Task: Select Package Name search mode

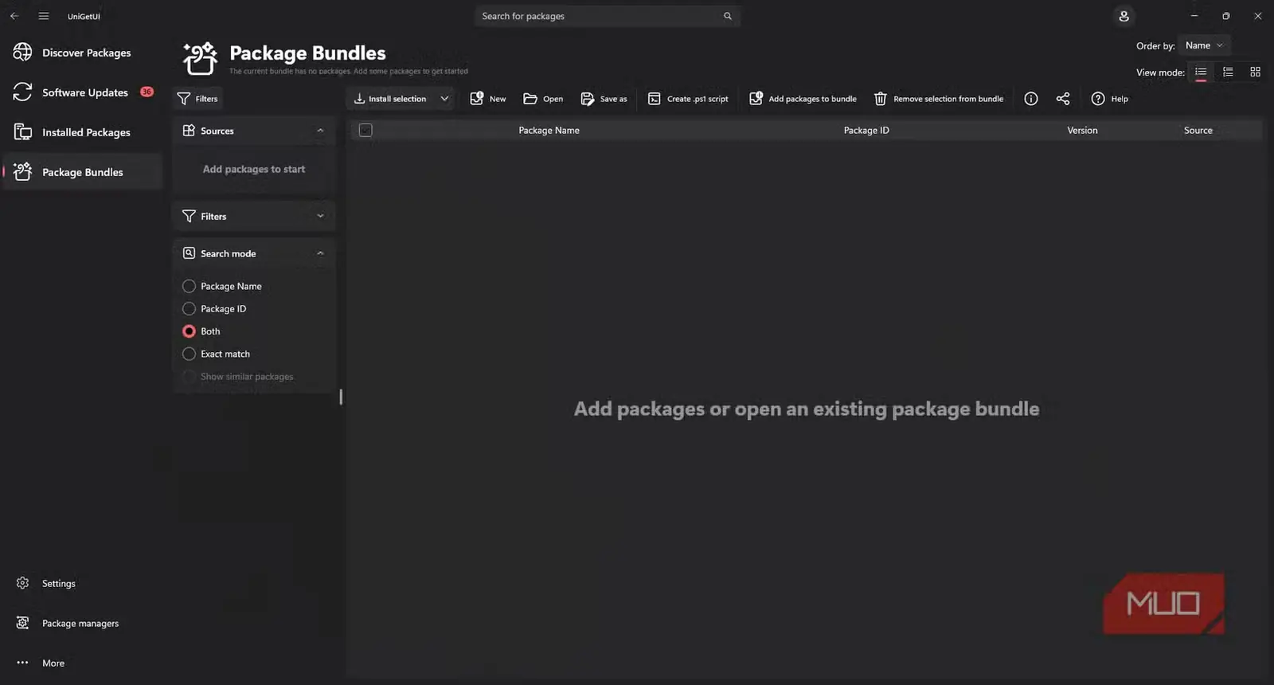Action: [222, 286]
